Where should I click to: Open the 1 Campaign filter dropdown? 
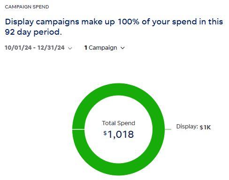point(104,48)
